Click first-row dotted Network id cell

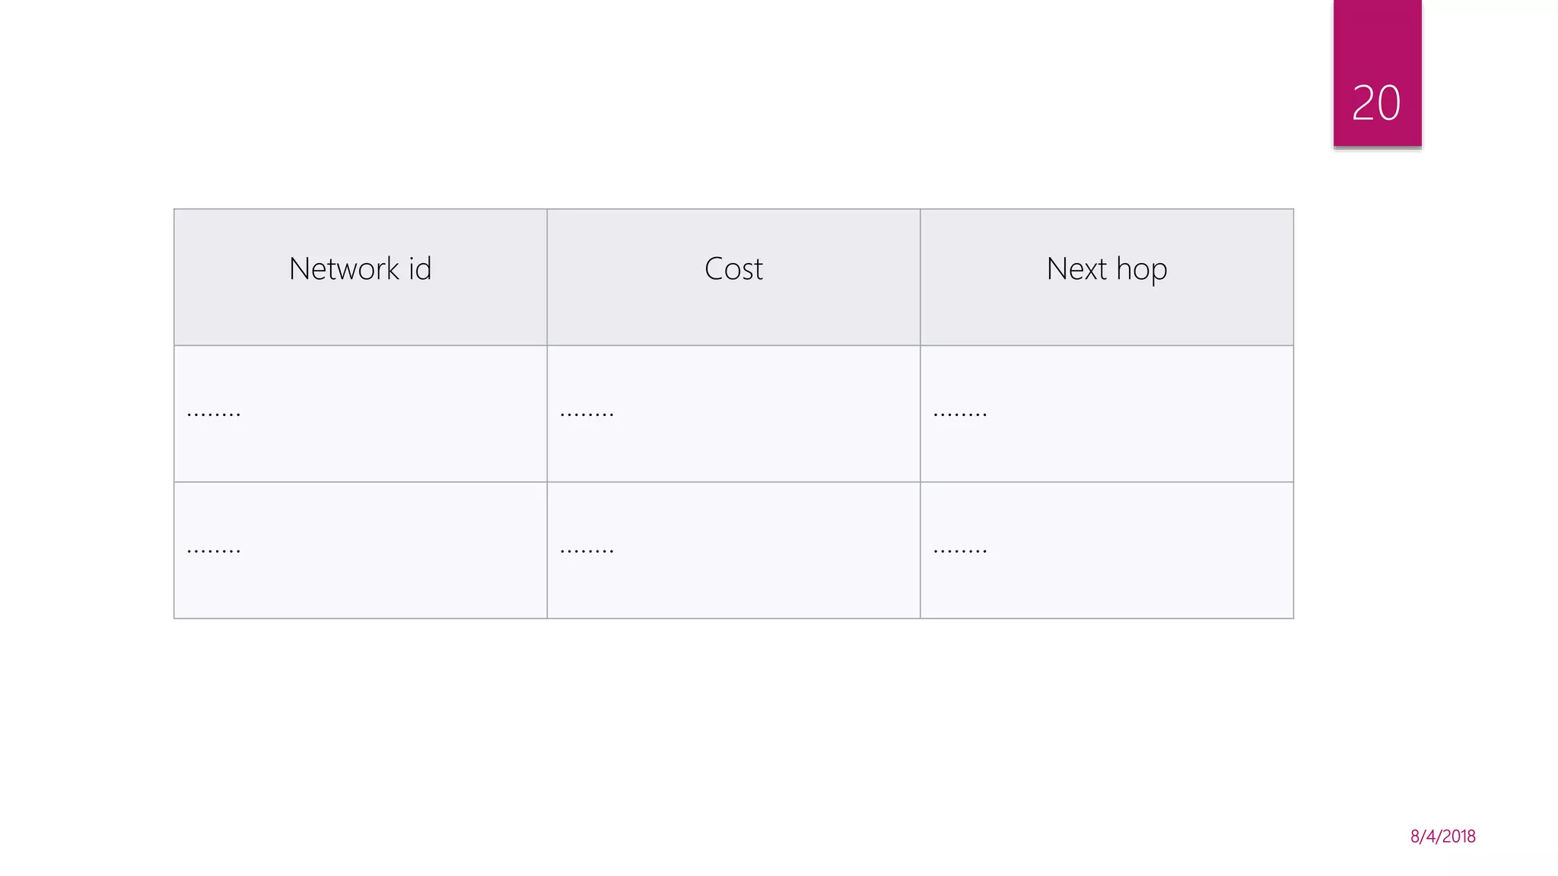click(361, 414)
